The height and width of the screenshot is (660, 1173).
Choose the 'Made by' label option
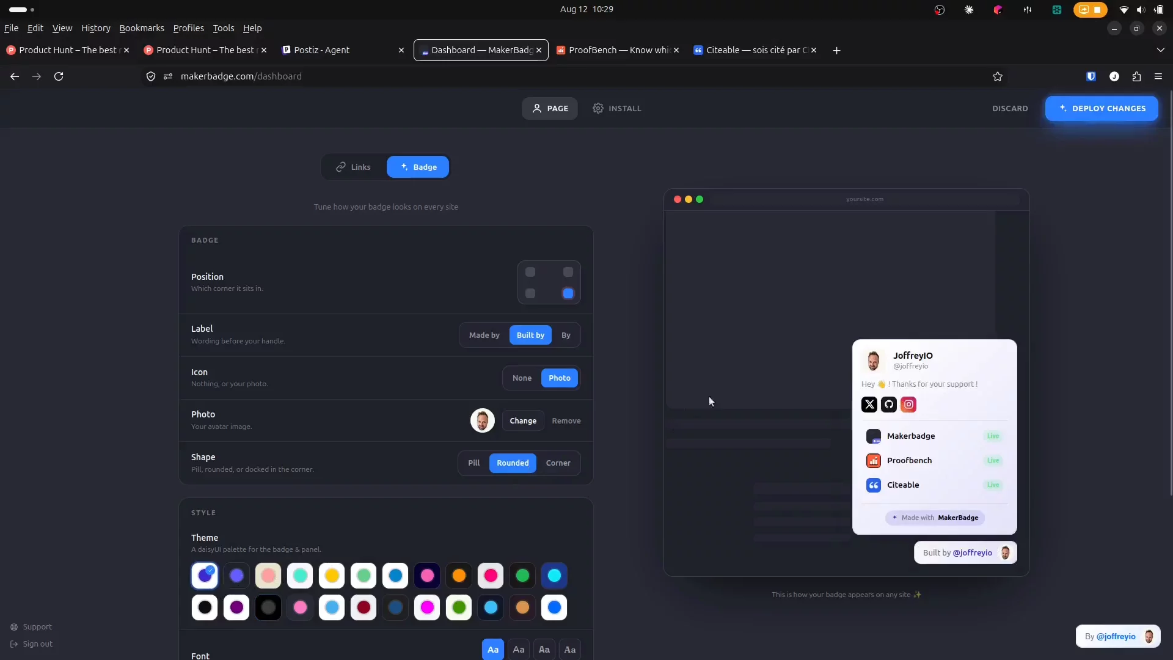(484, 335)
